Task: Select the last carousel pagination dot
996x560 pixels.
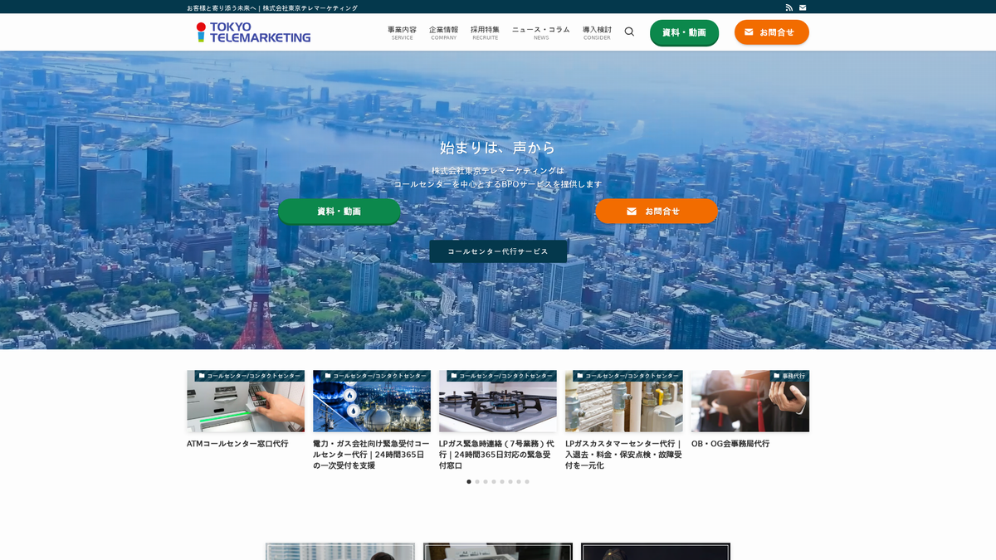Action: tap(527, 481)
